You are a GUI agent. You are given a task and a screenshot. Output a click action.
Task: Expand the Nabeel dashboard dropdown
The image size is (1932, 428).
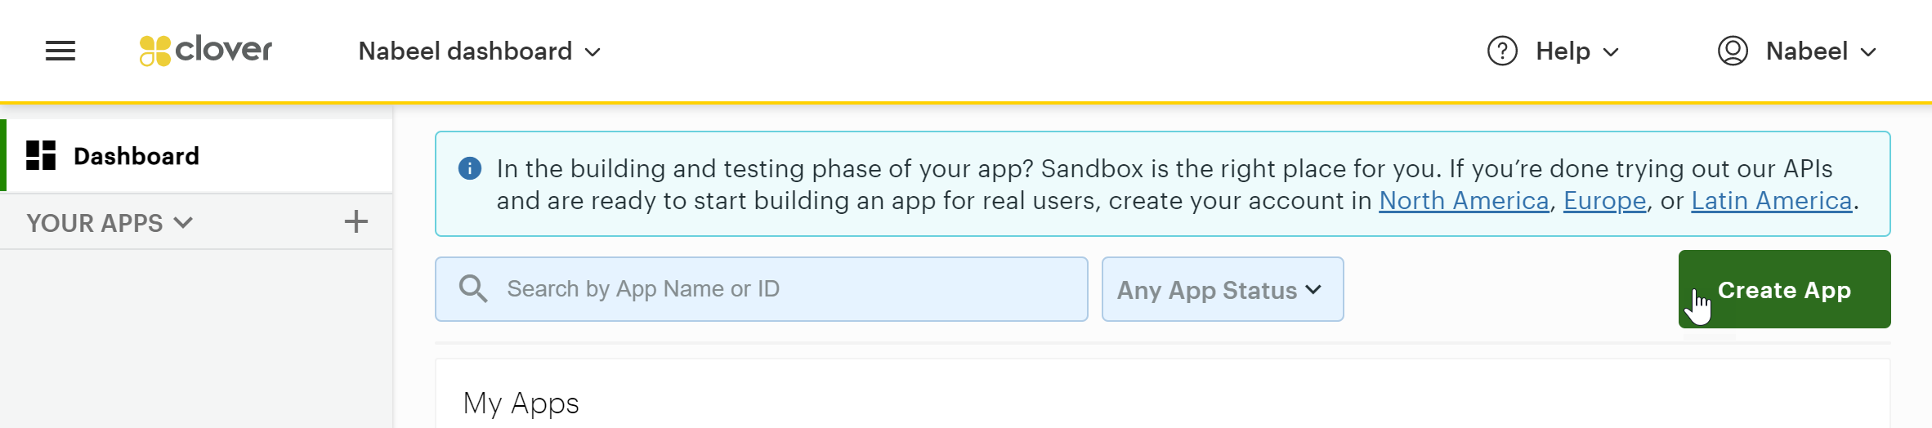click(x=480, y=51)
